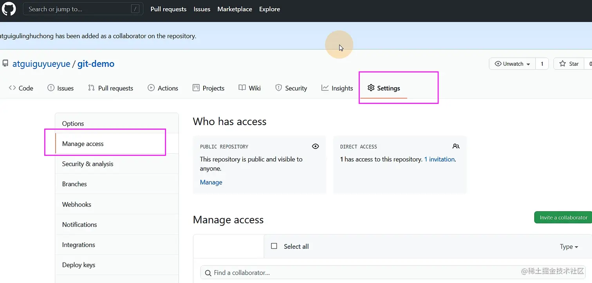This screenshot has width=592, height=283.
Task: Open the Actions tab
Action: pos(163,88)
